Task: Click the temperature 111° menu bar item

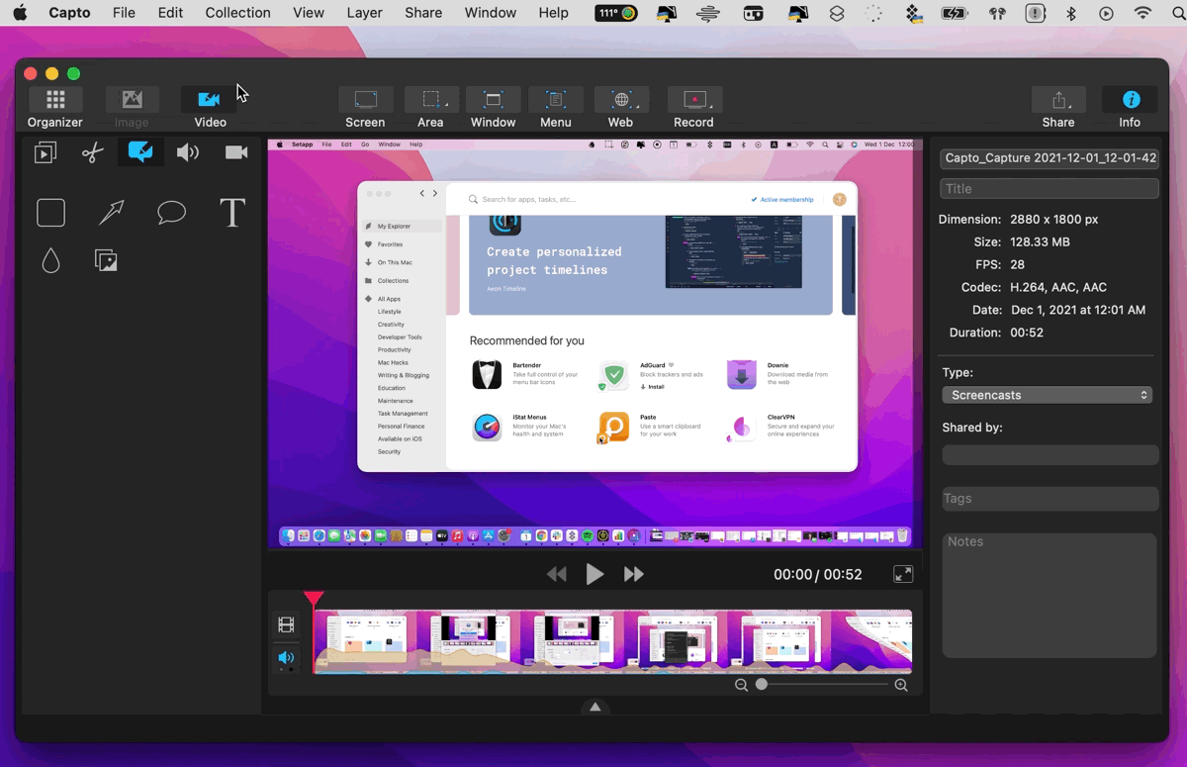Action: (615, 13)
